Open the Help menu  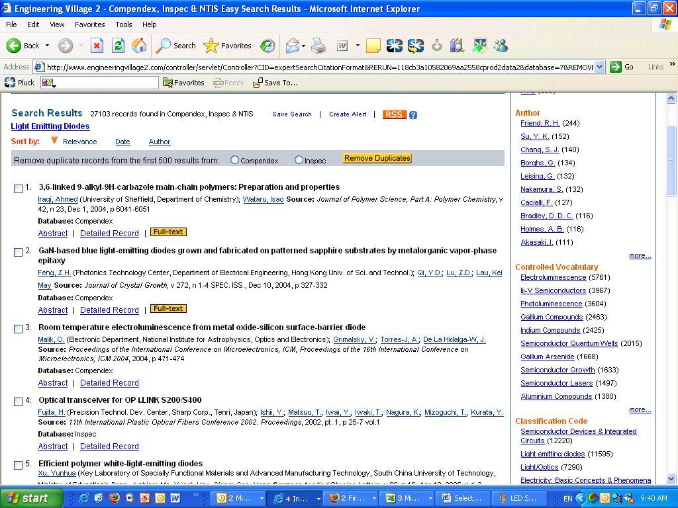tap(149, 24)
